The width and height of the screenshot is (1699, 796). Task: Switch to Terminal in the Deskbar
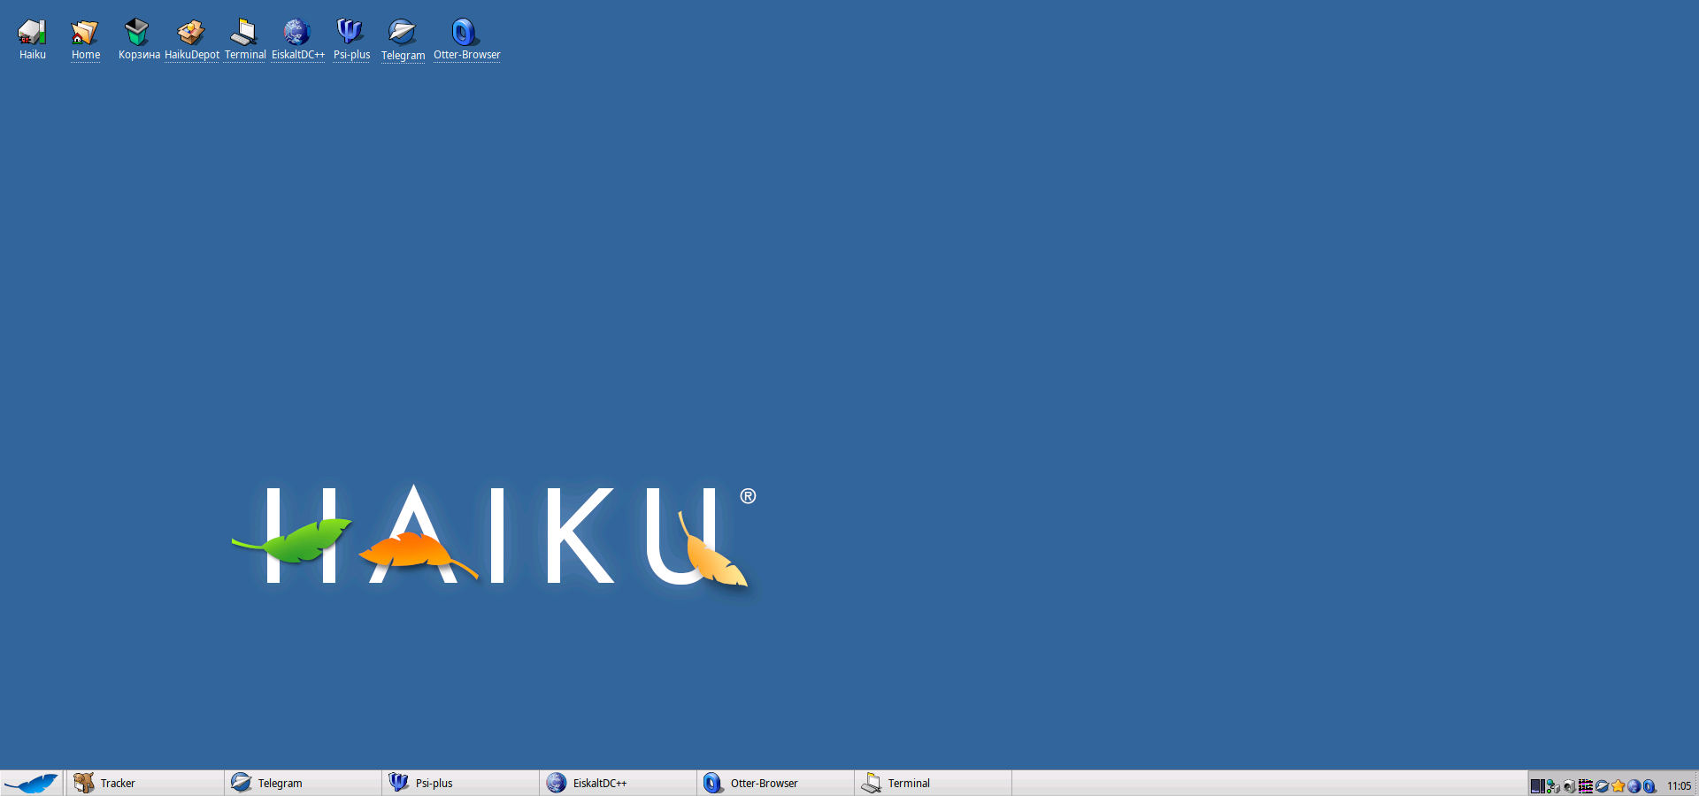[x=934, y=783]
